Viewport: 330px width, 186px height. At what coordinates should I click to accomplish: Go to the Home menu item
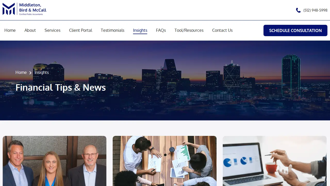10,30
